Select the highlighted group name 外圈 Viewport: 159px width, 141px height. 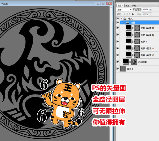point(133,23)
